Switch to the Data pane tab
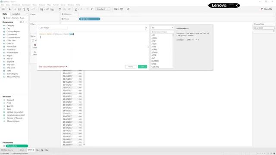 5,14
